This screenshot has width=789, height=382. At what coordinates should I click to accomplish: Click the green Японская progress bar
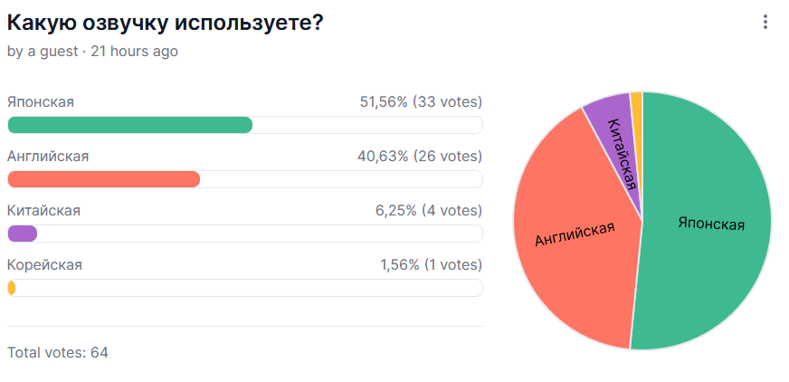pyautogui.click(x=130, y=125)
